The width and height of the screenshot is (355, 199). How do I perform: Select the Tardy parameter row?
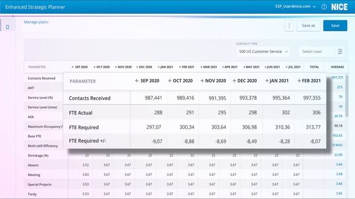[32, 194]
